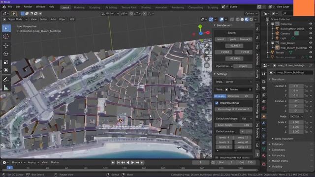Click the Blender logo icon

click(4, 7)
